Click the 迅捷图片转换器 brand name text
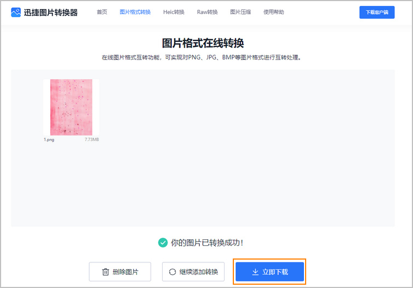Image resolution: width=413 pixels, height=288 pixels. 50,12
